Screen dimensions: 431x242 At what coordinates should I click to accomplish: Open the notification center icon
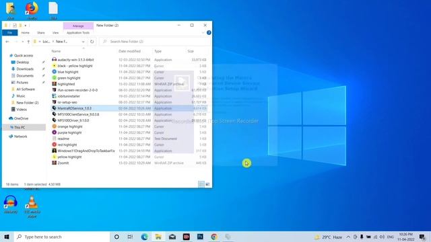(422, 237)
